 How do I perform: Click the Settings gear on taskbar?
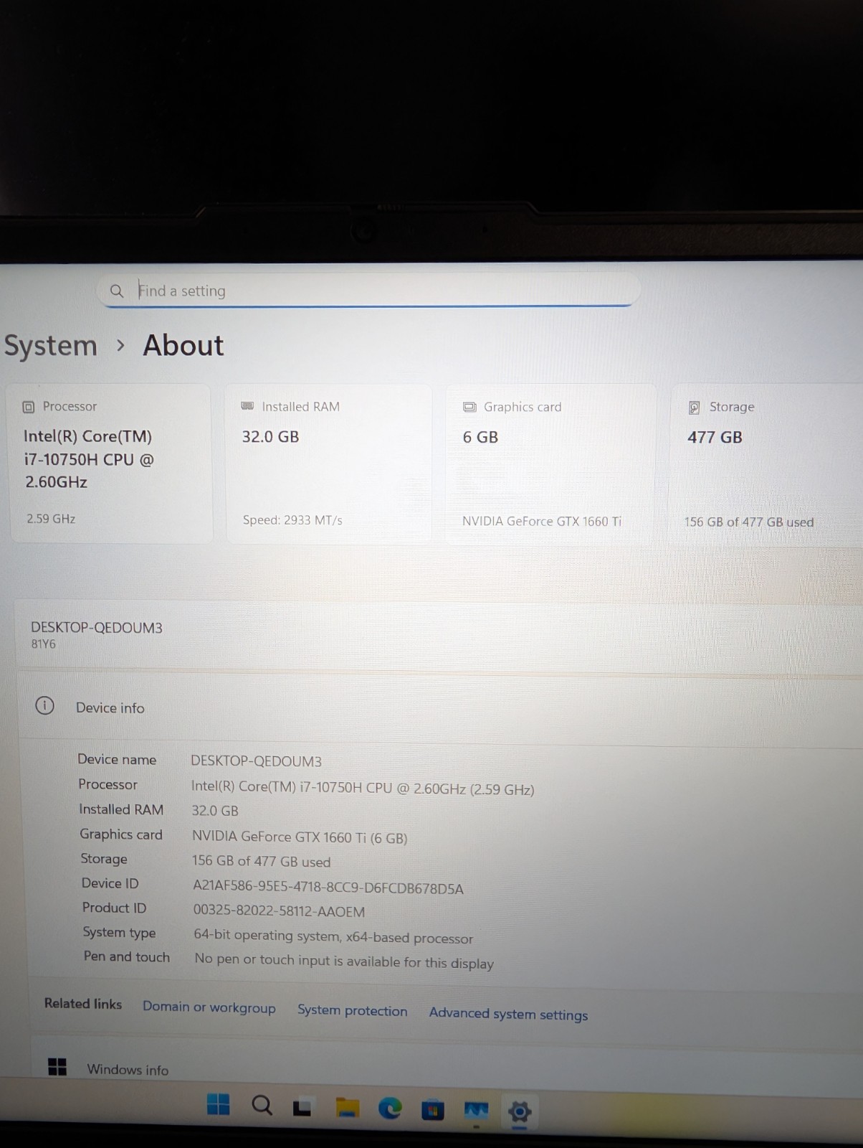click(520, 1112)
